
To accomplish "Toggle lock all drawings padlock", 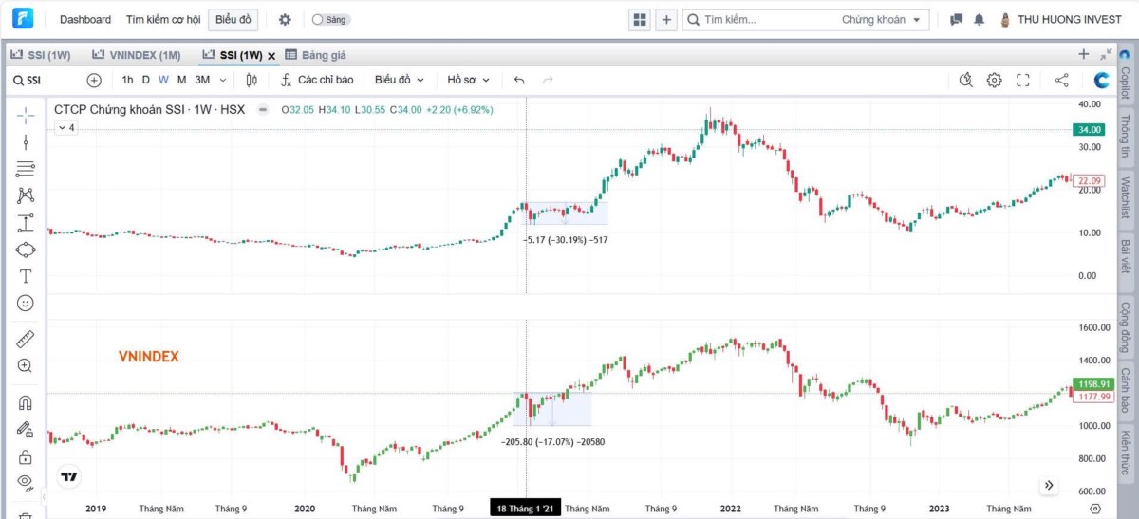I will [x=26, y=456].
